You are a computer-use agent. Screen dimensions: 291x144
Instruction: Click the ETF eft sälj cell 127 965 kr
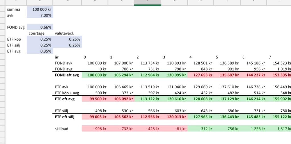(201, 117)
